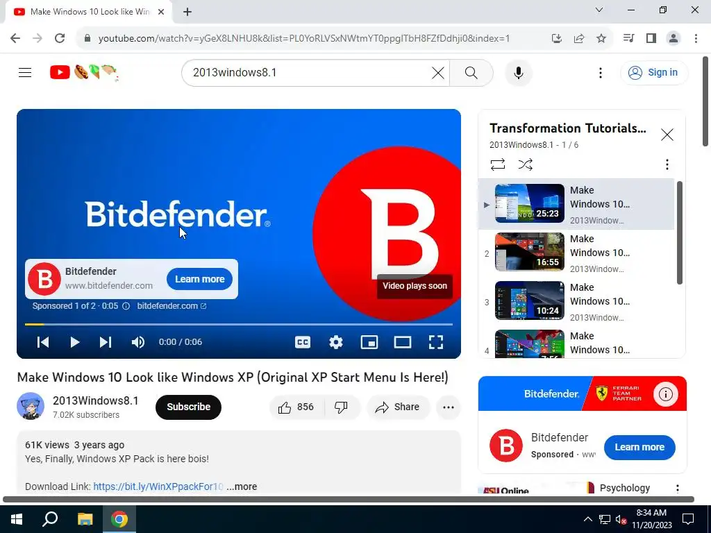Open the Transformation Tutorials playlist title
The height and width of the screenshot is (533, 711).
(x=568, y=128)
